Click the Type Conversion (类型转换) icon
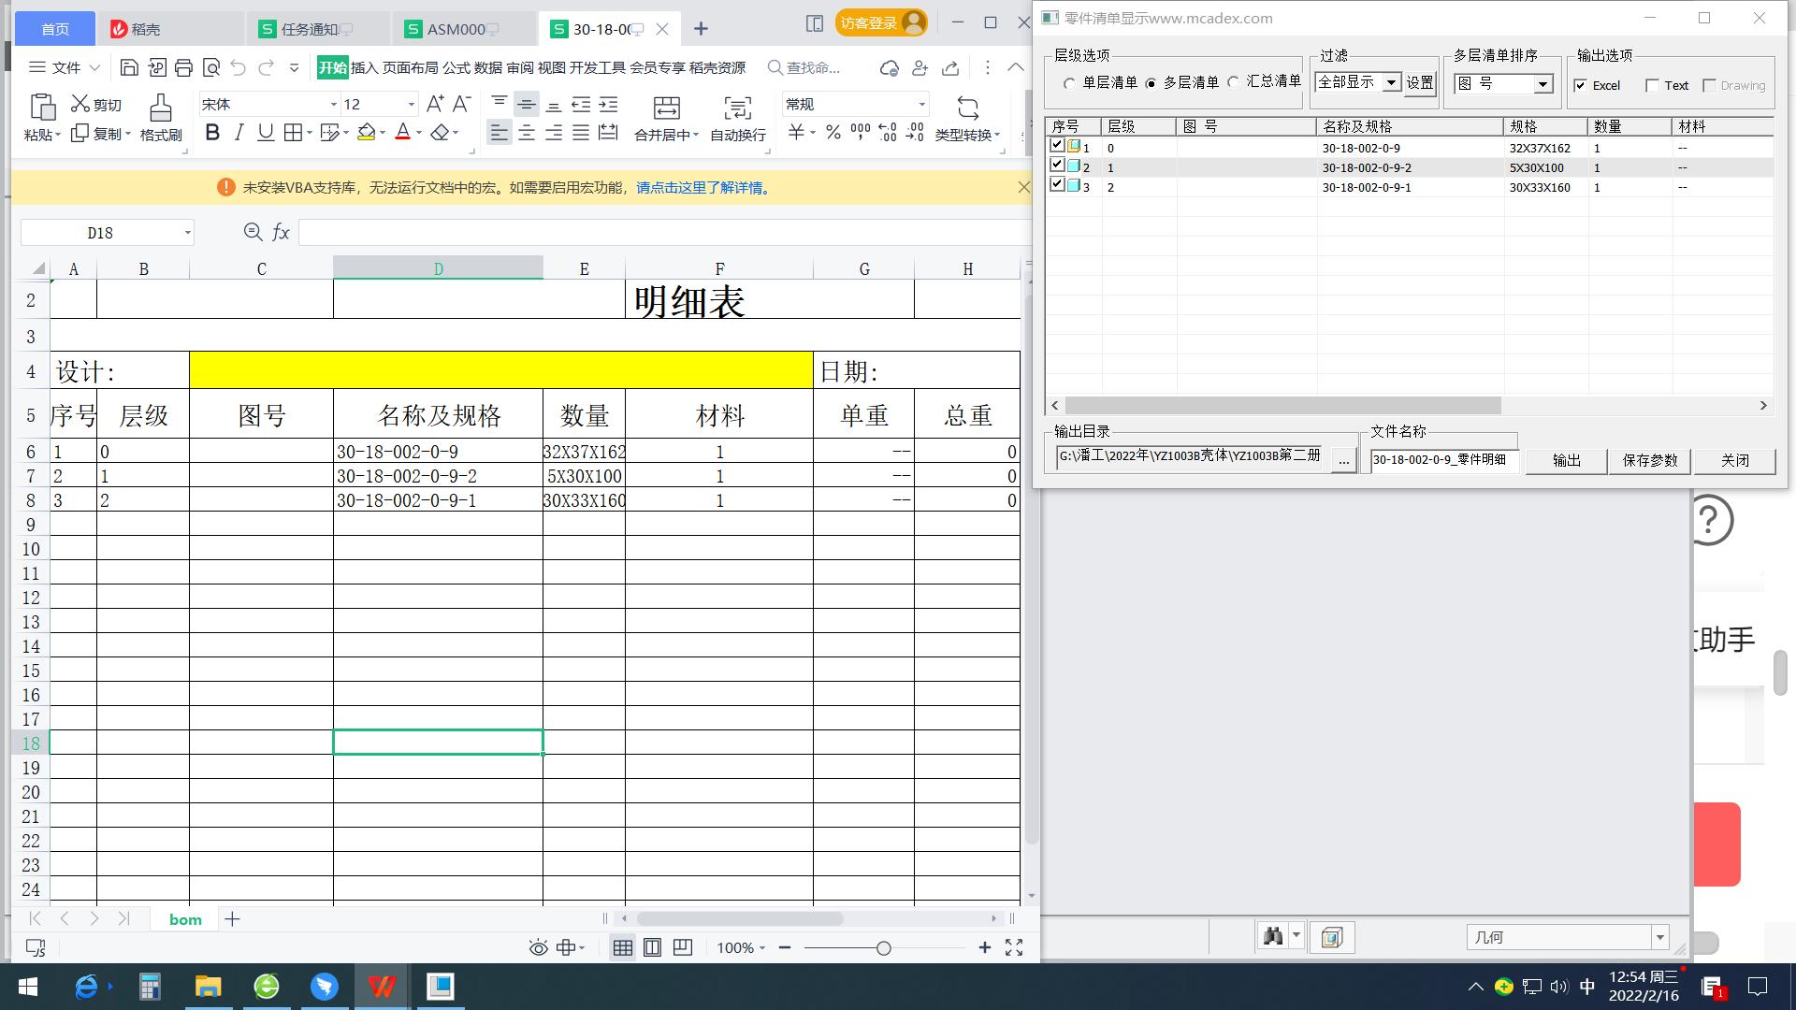Screen dimensions: 1796x1010 point(967,108)
